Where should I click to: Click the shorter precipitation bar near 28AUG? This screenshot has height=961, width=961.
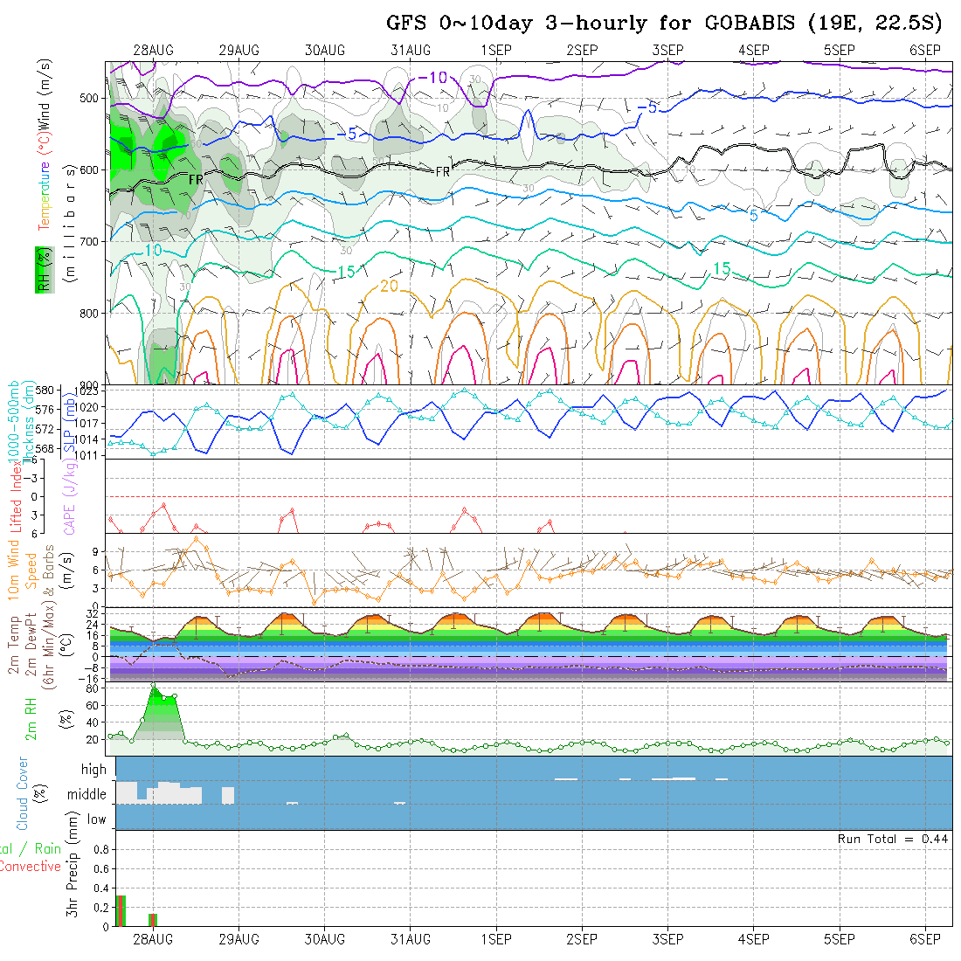153,920
